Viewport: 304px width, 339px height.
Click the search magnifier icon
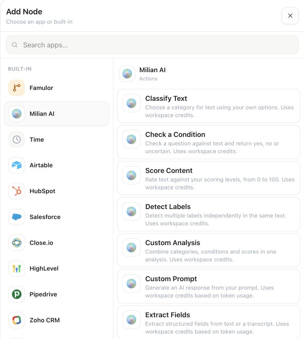(15, 45)
